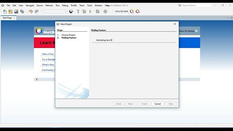Open the Refactor menu
The width and height of the screenshot is (233, 131).
(49, 5)
